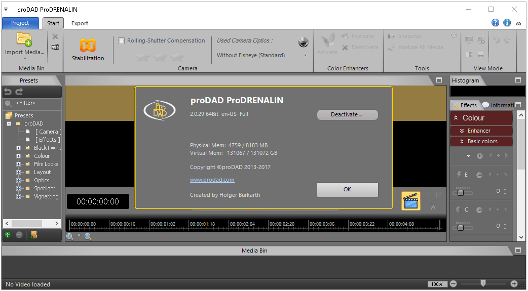
Task: Click the 00:00:01;02 timeline marker
Action: 163,224
